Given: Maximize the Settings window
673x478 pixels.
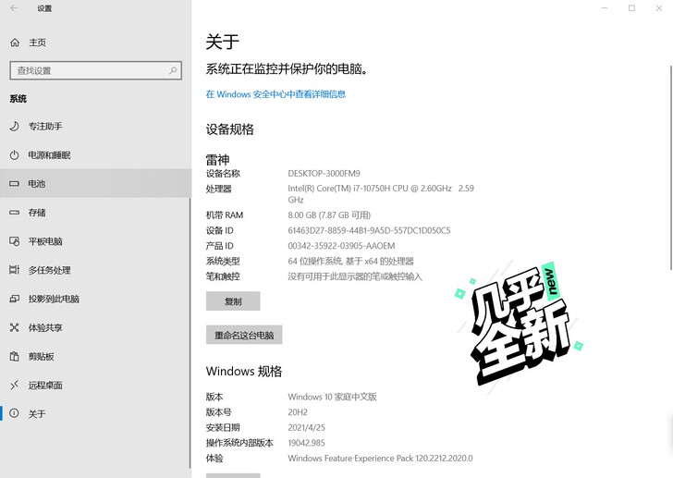Looking at the screenshot, I should 631,8.
